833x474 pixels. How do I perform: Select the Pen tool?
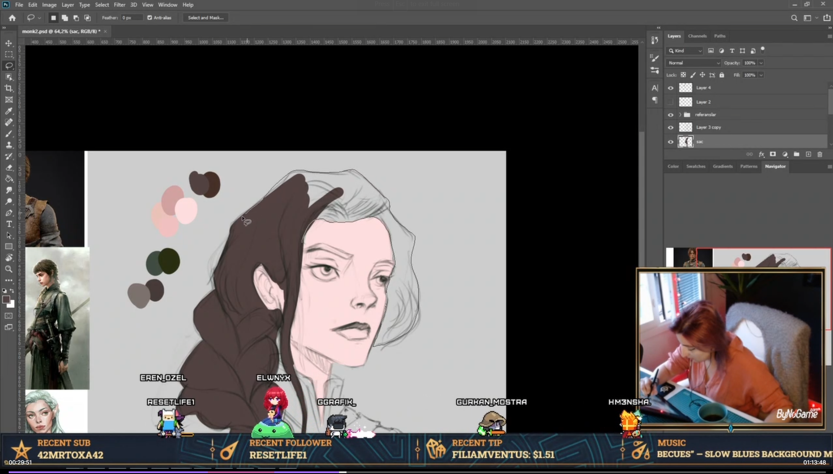coord(9,212)
